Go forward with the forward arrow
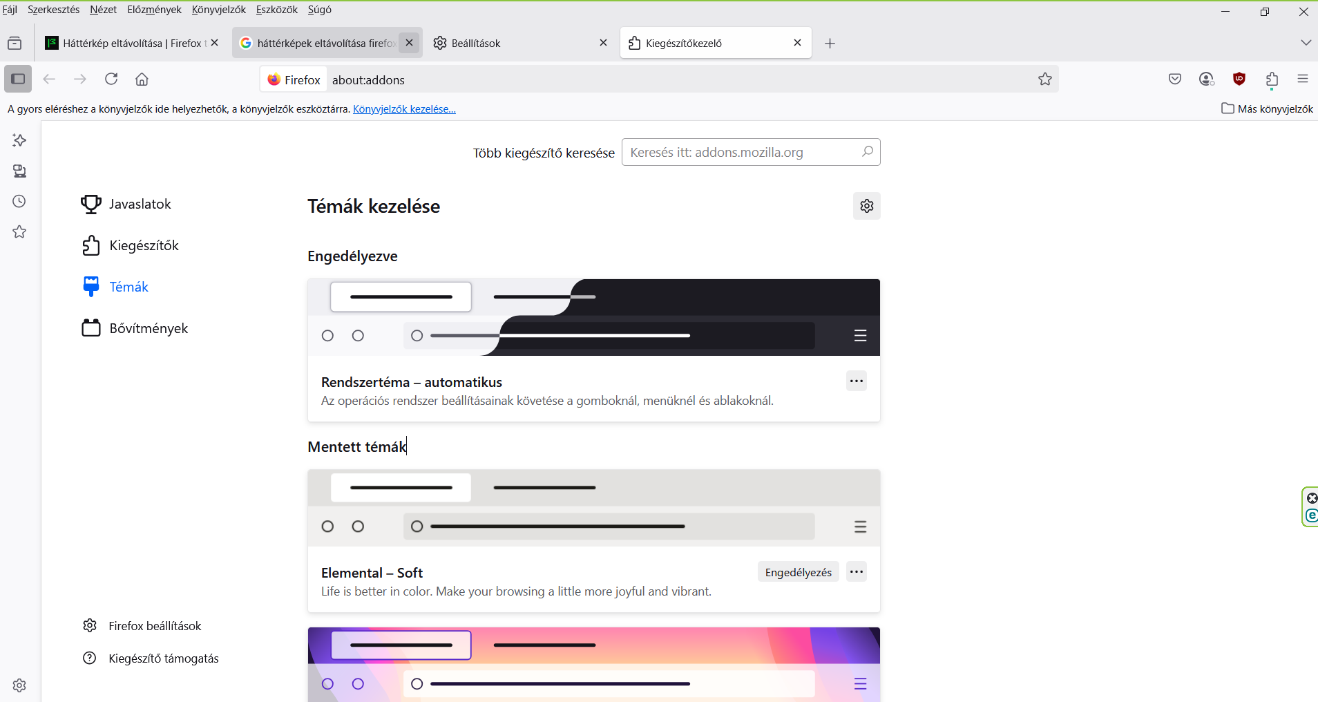 point(80,79)
